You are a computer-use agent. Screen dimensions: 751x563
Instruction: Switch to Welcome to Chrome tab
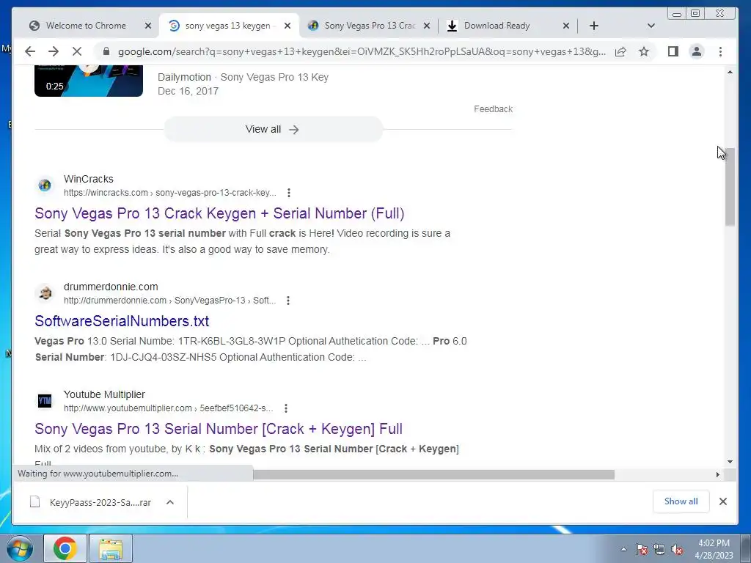point(86,26)
